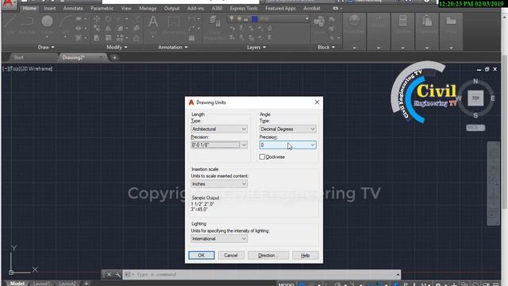Click the Direction... button
508x286 pixels.
click(x=268, y=256)
